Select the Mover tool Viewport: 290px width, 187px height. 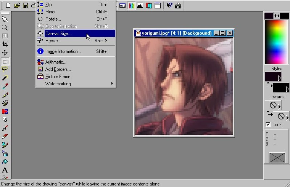point(5,53)
